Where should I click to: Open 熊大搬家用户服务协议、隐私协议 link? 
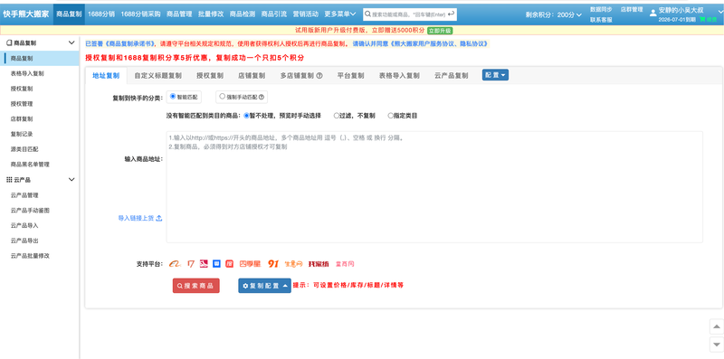pos(439,44)
